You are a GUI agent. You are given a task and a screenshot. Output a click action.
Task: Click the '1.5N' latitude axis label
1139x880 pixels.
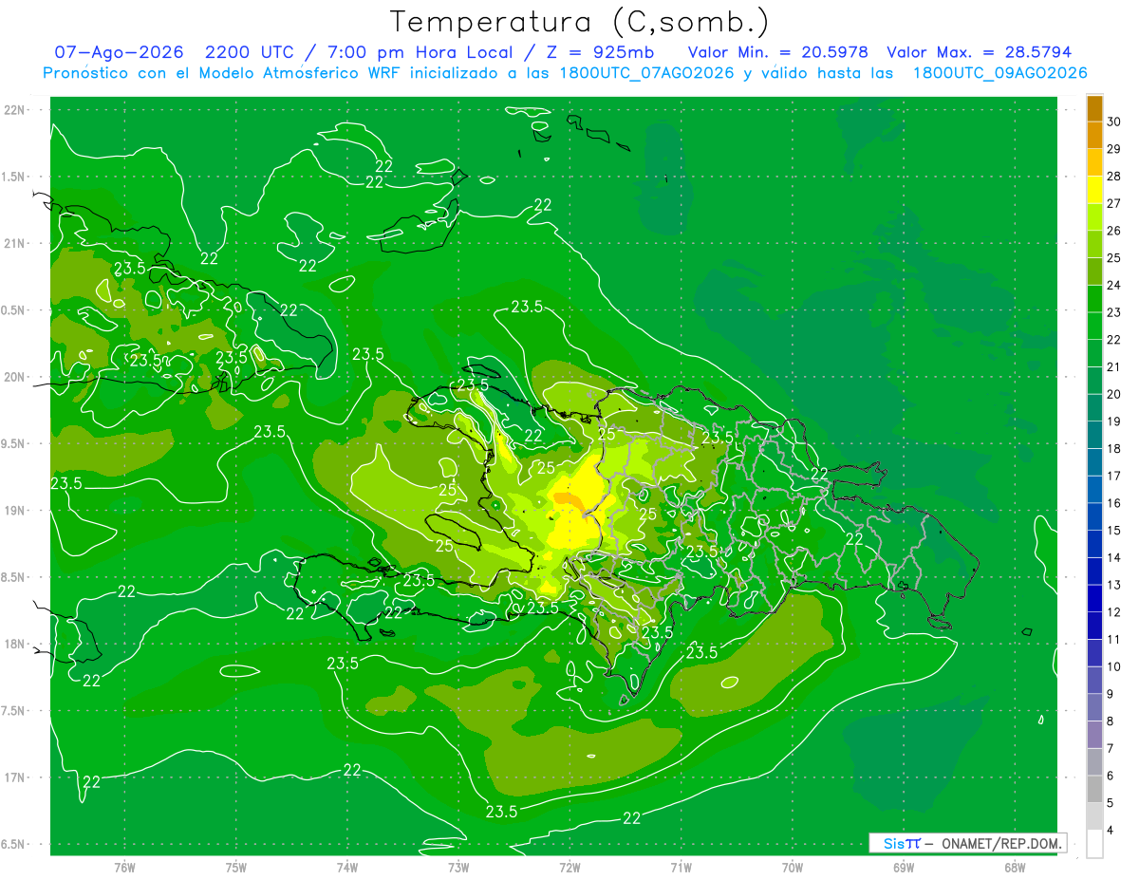tap(14, 177)
